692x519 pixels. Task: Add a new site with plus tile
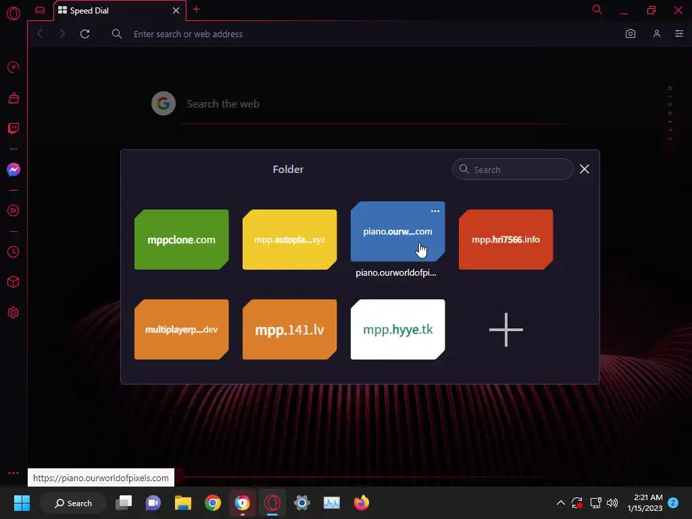tap(505, 330)
